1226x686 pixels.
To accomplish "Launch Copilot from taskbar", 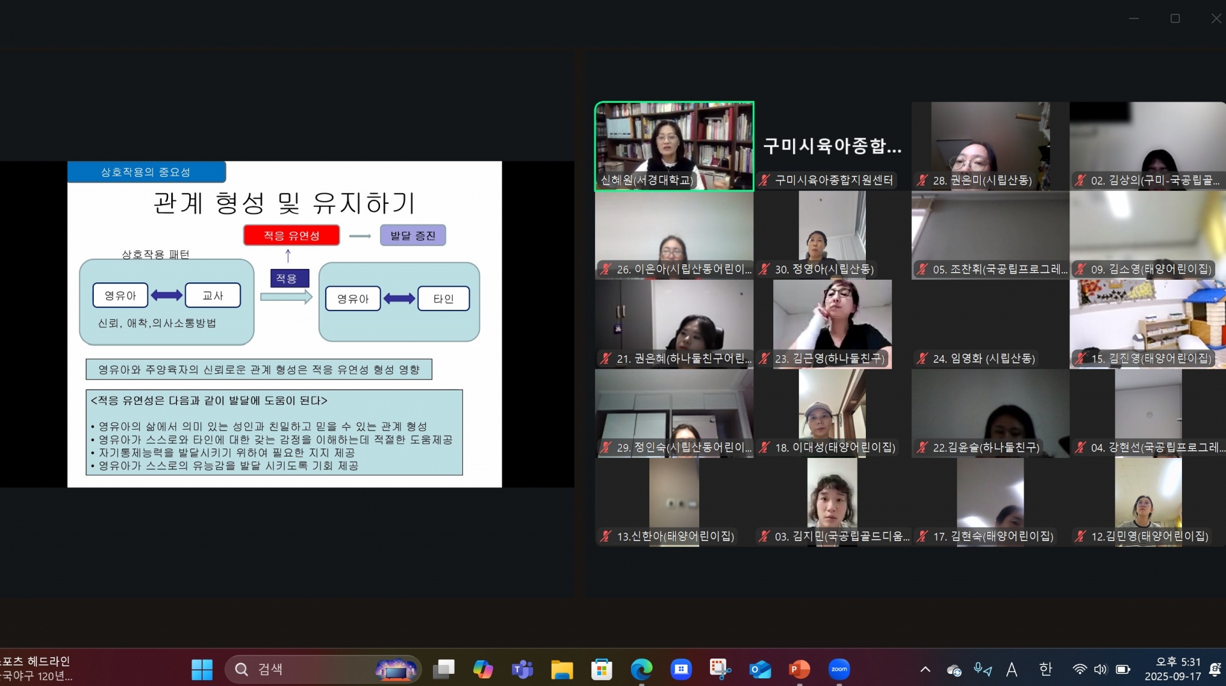I will tap(483, 669).
